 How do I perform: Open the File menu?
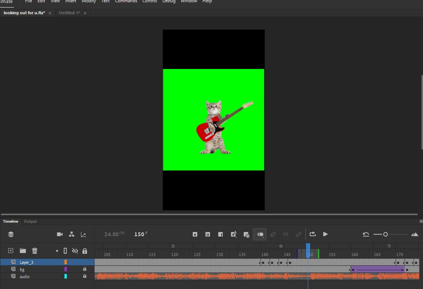pyautogui.click(x=28, y=1)
